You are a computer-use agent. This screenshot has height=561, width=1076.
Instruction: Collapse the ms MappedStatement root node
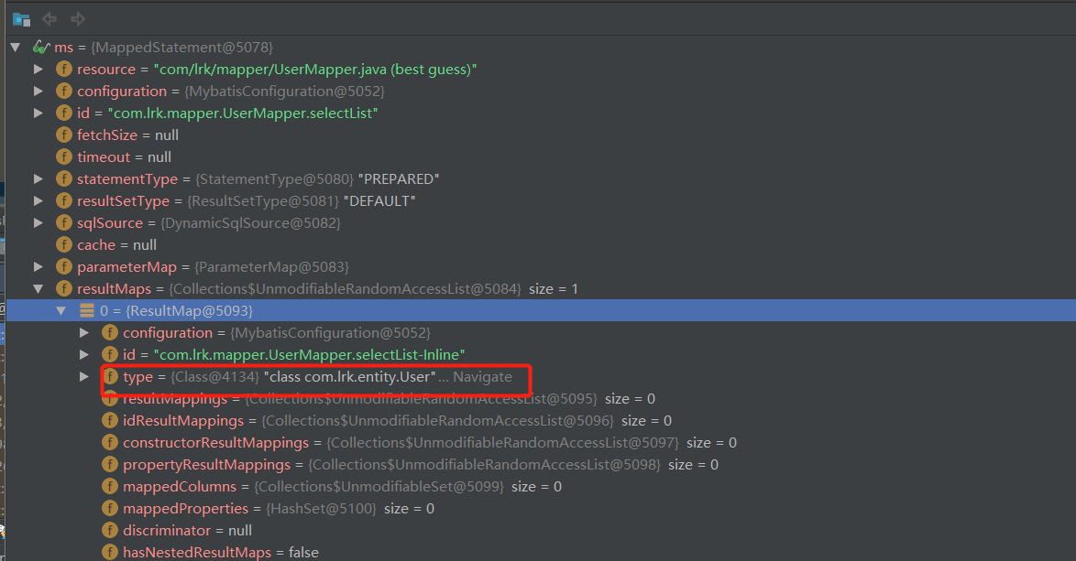pos(16,48)
